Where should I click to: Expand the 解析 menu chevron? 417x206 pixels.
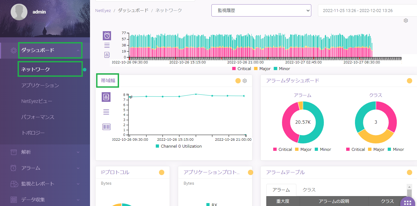point(78,152)
